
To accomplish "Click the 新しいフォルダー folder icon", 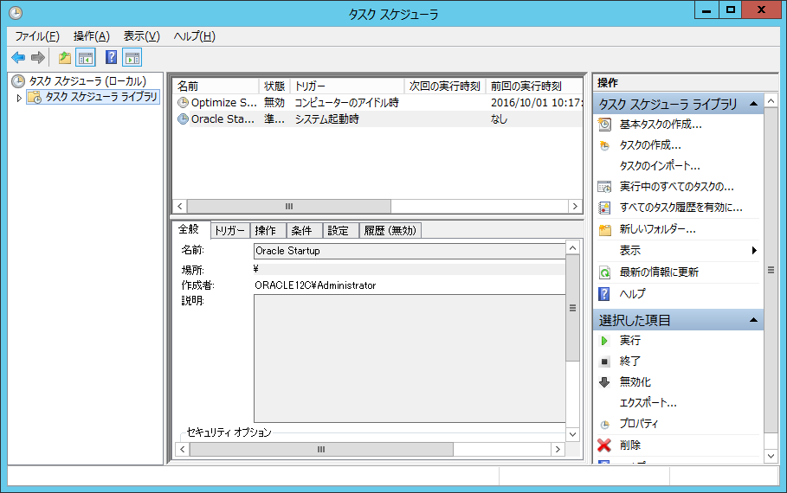I will pyautogui.click(x=604, y=229).
